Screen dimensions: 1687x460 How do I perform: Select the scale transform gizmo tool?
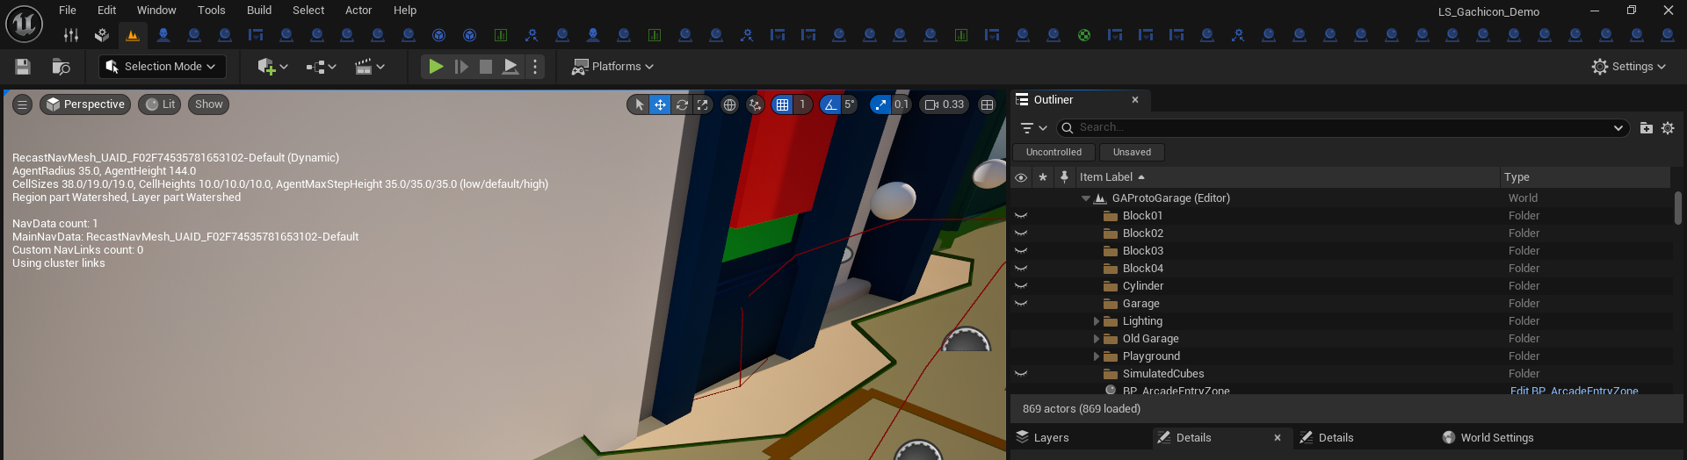(x=703, y=104)
